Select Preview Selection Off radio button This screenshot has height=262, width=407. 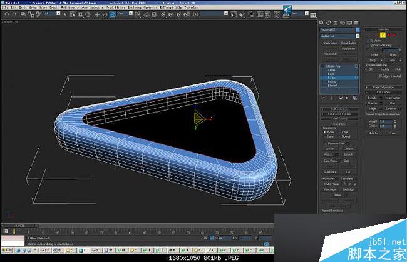366,69
